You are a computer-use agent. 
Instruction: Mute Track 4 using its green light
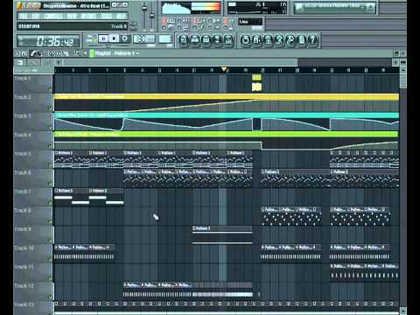pyautogui.click(x=50, y=146)
